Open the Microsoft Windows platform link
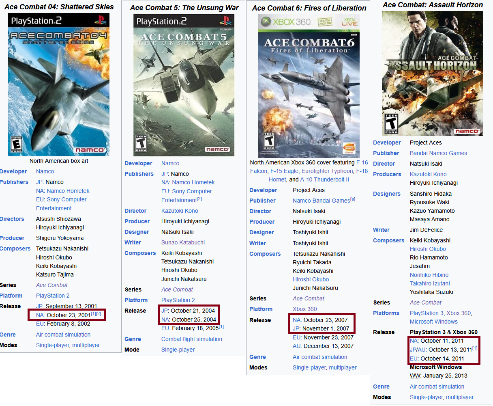 click(433, 322)
